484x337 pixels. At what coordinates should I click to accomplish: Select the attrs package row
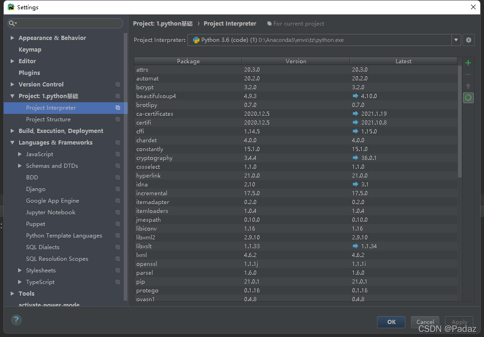tap(296, 69)
